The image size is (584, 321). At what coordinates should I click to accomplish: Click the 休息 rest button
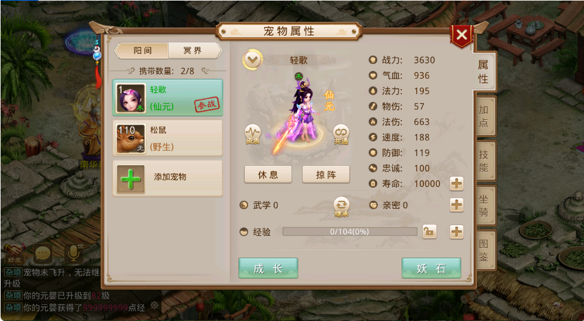click(x=268, y=175)
